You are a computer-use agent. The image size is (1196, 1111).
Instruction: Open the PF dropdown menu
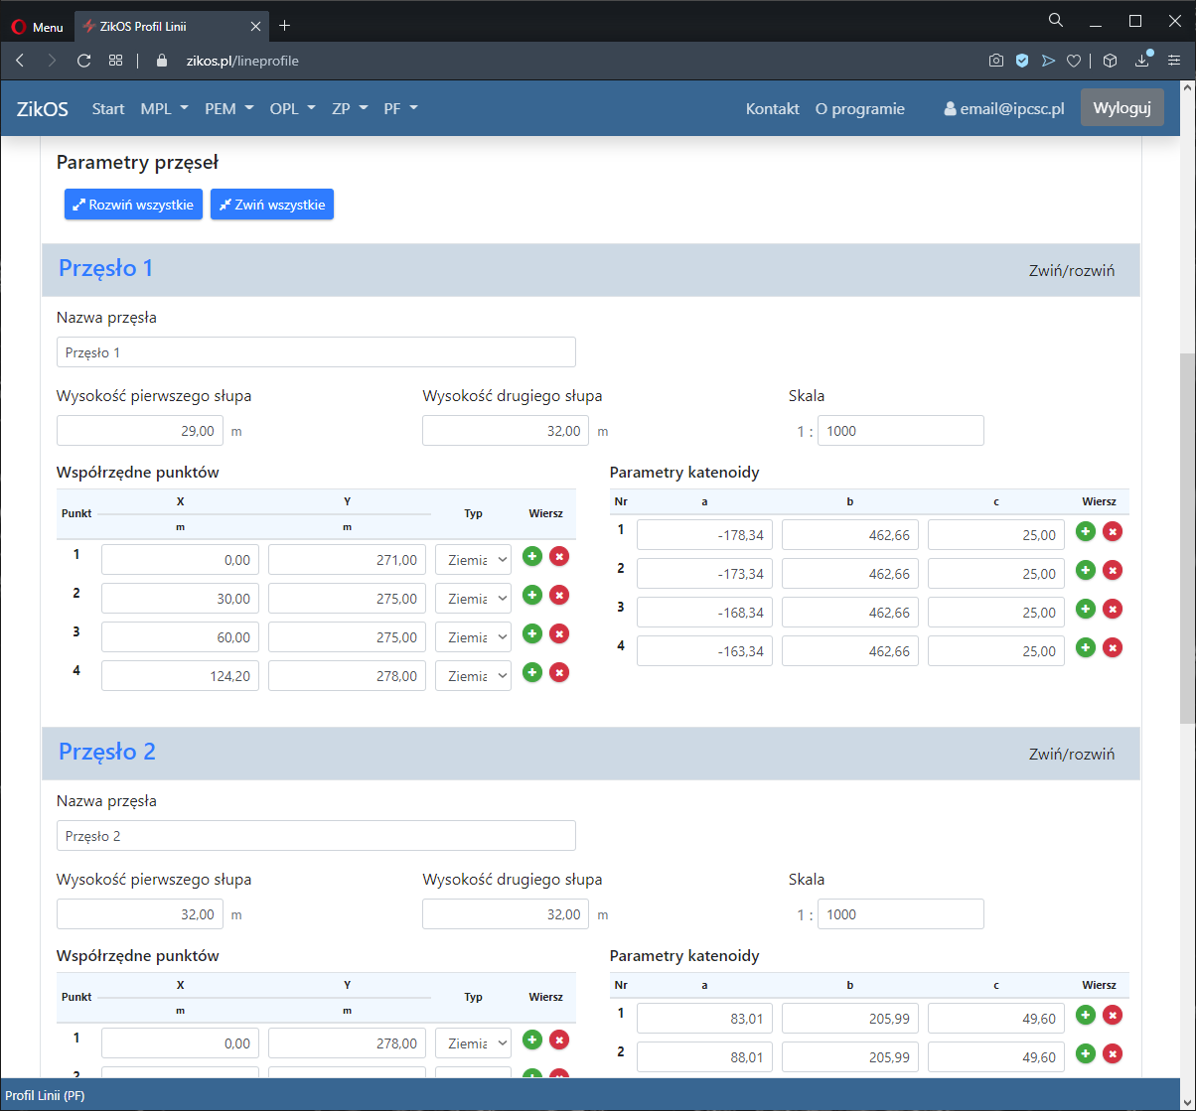[401, 108]
